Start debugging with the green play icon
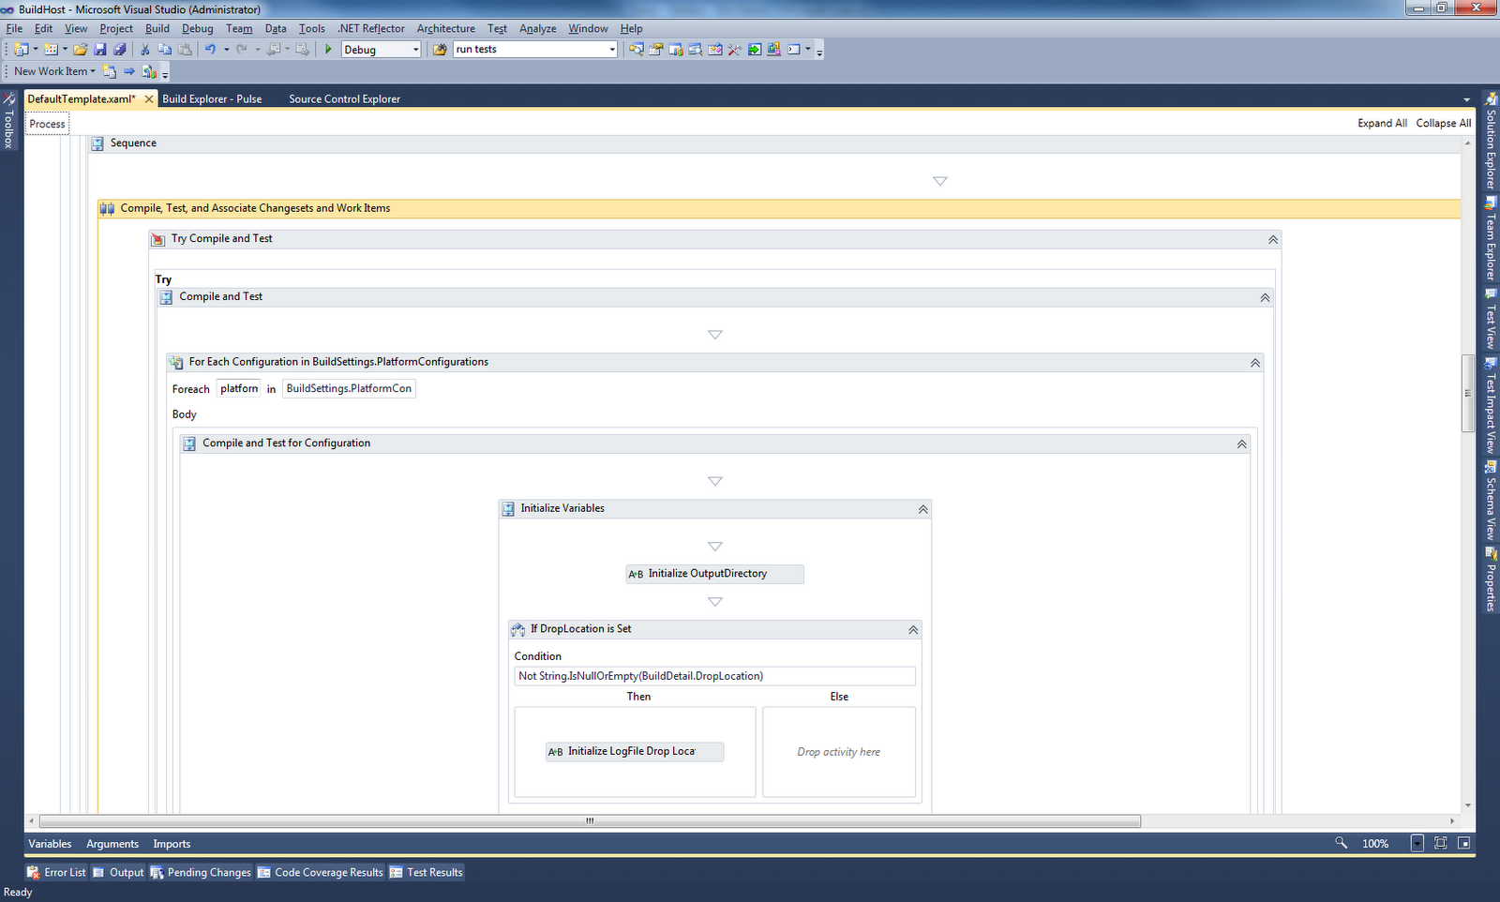 pos(328,50)
